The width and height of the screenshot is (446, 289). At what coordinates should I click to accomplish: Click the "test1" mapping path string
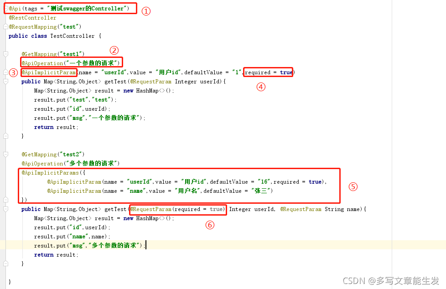[x=71, y=54]
